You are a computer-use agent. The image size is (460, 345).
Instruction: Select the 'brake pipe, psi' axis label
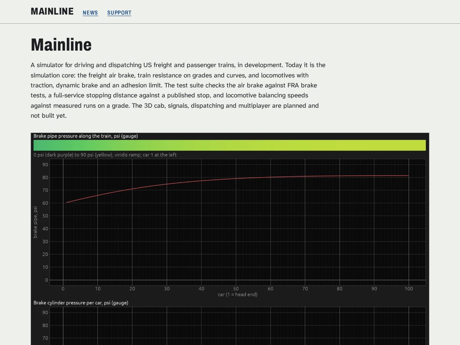tap(35, 222)
